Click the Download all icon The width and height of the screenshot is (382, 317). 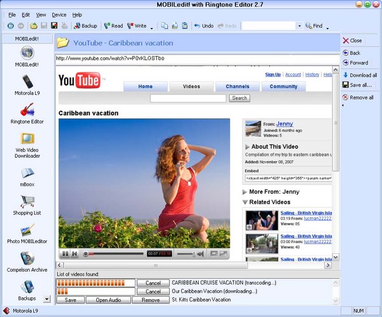[x=345, y=75]
